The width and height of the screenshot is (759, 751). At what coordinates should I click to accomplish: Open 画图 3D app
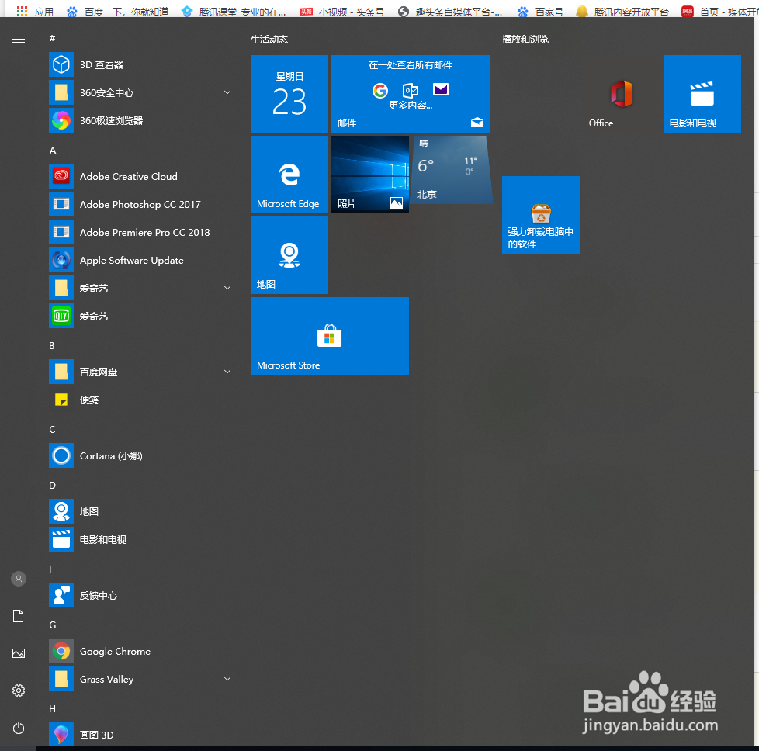(x=140, y=735)
